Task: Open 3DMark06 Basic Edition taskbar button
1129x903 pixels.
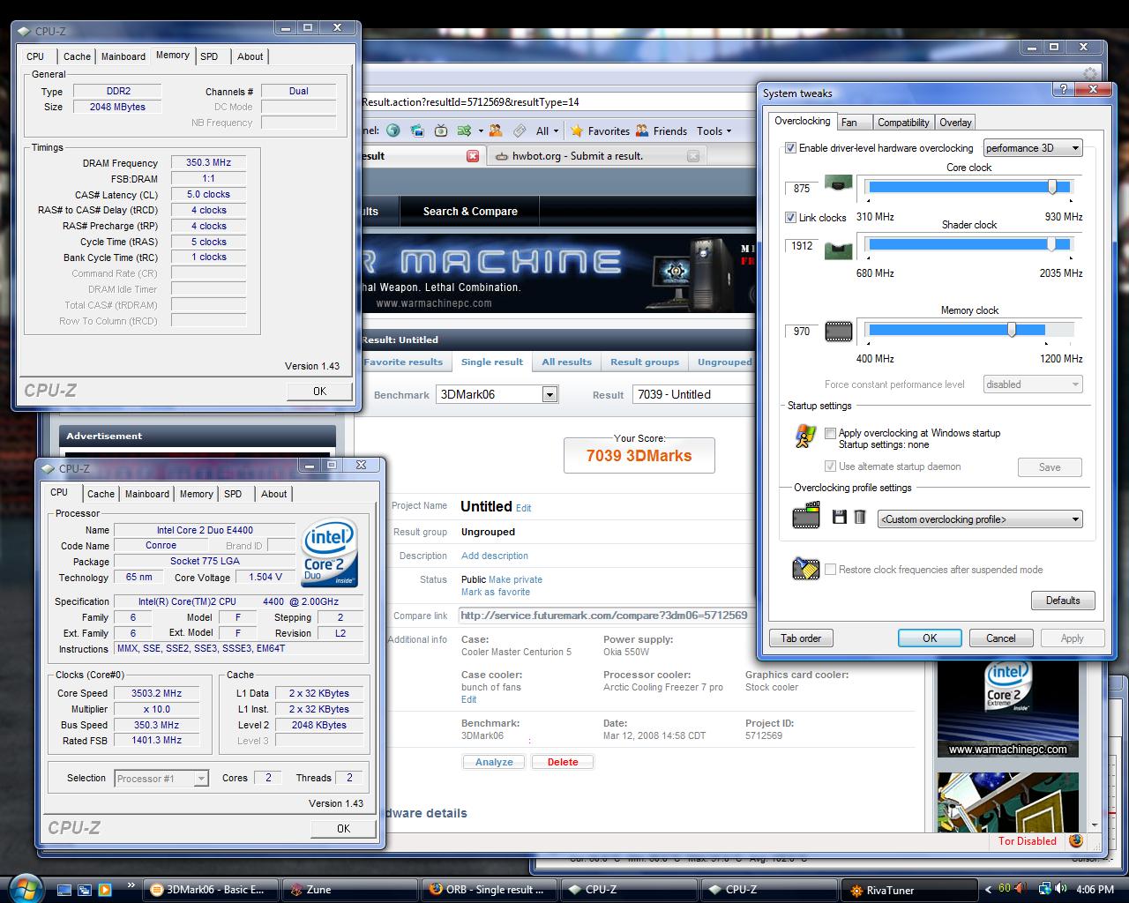Action: click(x=212, y=890)
